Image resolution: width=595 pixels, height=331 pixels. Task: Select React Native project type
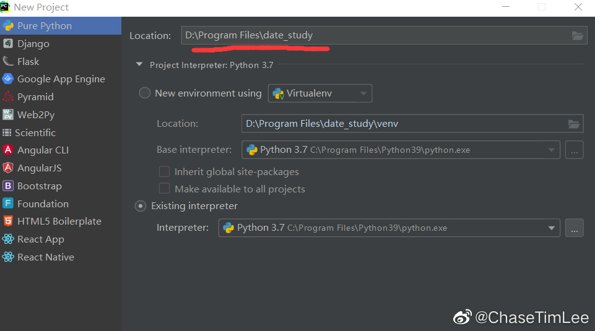tap(61, 257)
